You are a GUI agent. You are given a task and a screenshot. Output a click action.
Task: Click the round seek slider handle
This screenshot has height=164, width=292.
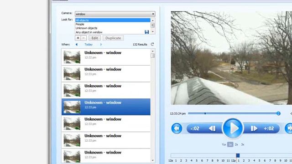click(278, 113)
